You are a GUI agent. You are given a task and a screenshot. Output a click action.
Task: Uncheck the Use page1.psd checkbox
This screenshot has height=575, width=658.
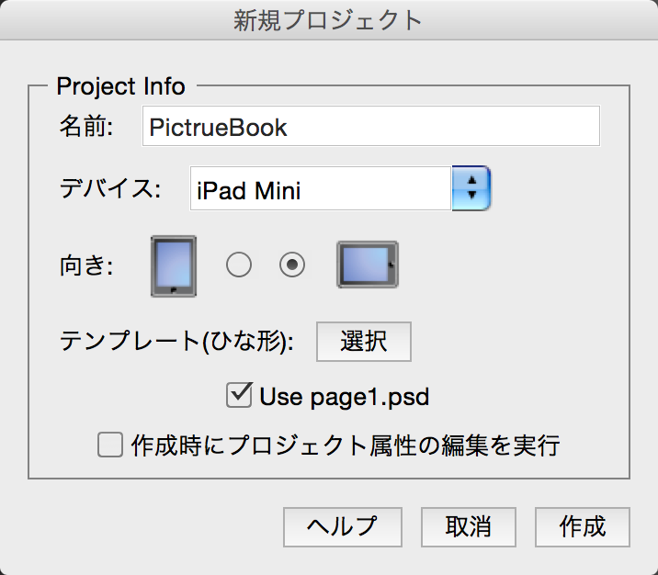click(x=239, y=395)
